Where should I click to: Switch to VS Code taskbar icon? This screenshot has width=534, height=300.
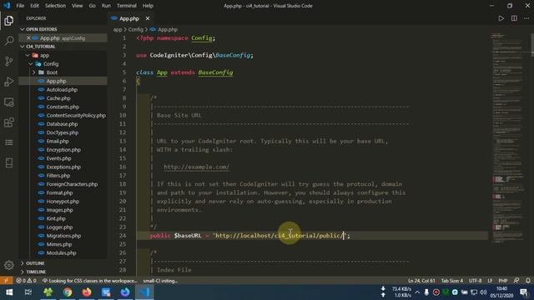(144, 292)
